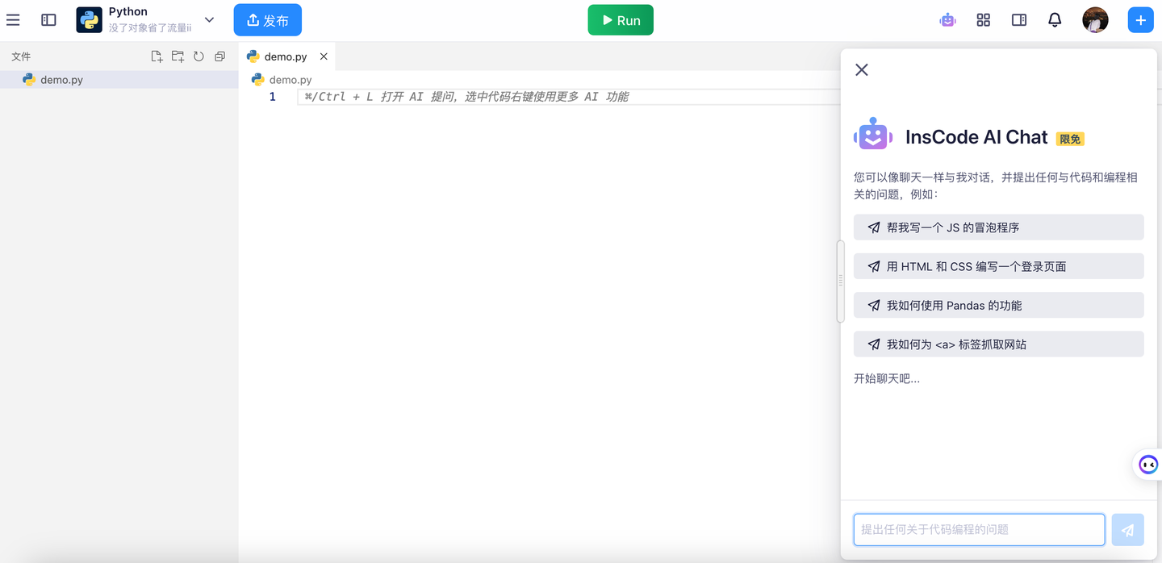Open the apps grid icon in the header
Image resolution: width=1162 pixels, height=563 pixels.
[983, 19]
